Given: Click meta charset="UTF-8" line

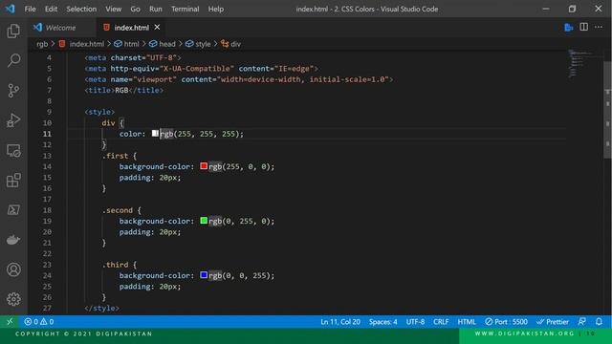Looking at the screenshot, I should (133, 57).
